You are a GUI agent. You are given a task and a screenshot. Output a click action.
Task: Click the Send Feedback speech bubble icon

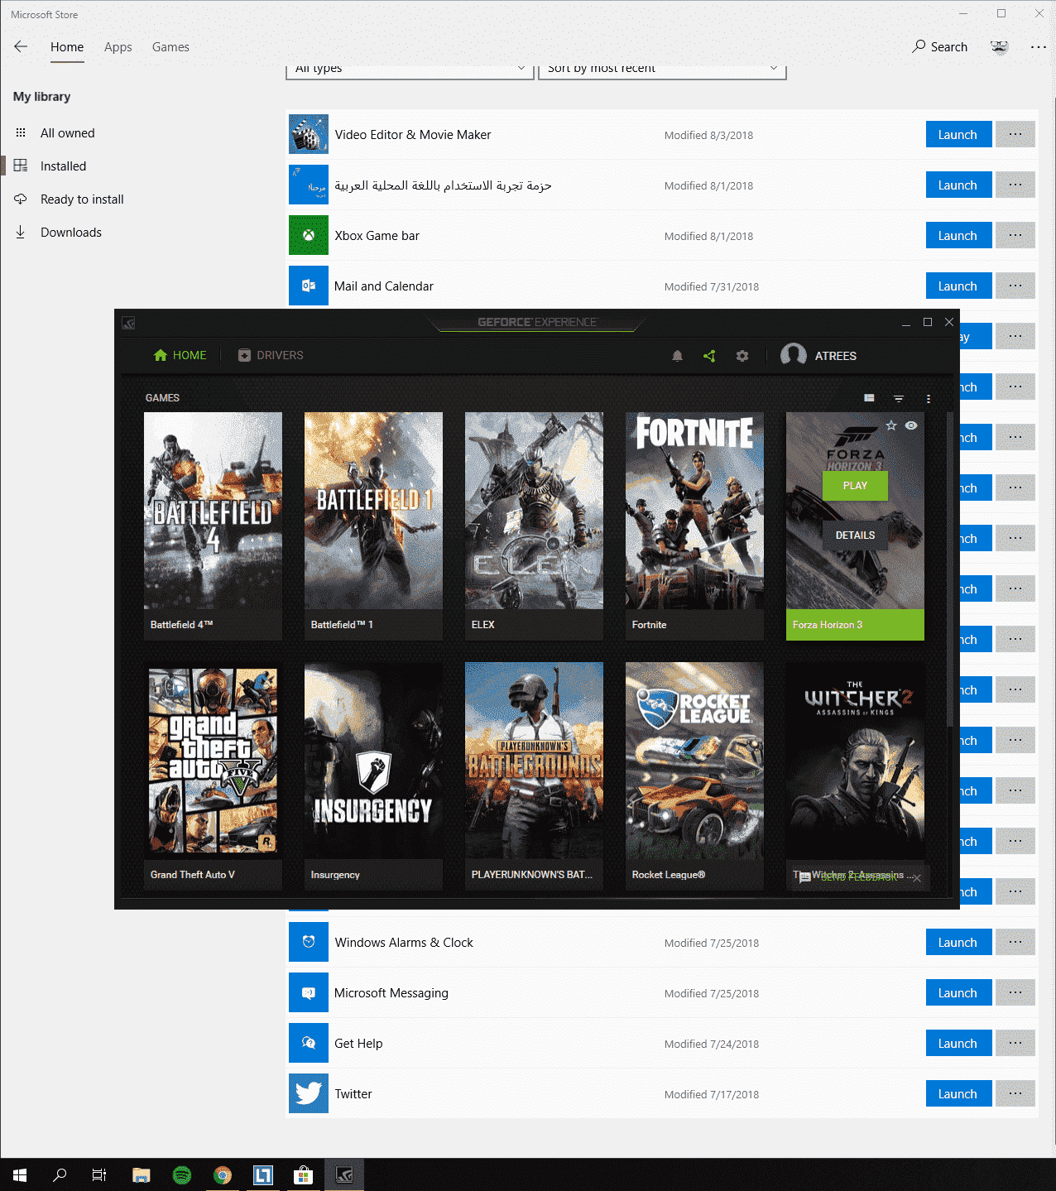point(805,878)
